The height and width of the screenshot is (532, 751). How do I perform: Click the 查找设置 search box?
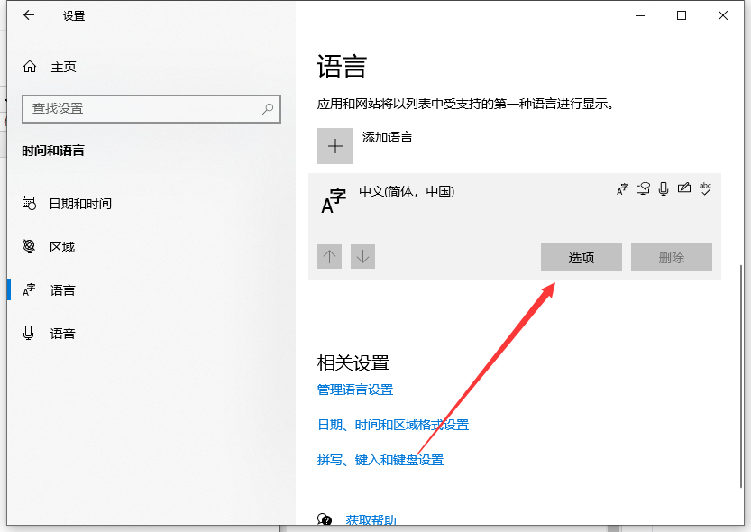click(151, 109)
